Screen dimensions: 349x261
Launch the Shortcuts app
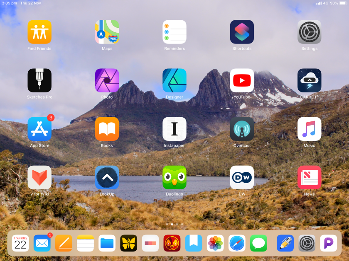pyautogui.click(x=242, y=32)
